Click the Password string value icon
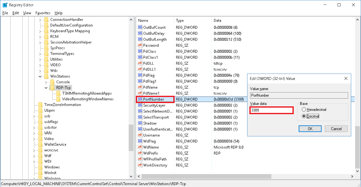This screenshot has height=187, width=361. 140,45
